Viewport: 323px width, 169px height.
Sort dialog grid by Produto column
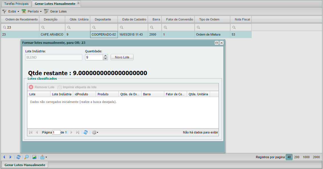[x=107, y=94]
